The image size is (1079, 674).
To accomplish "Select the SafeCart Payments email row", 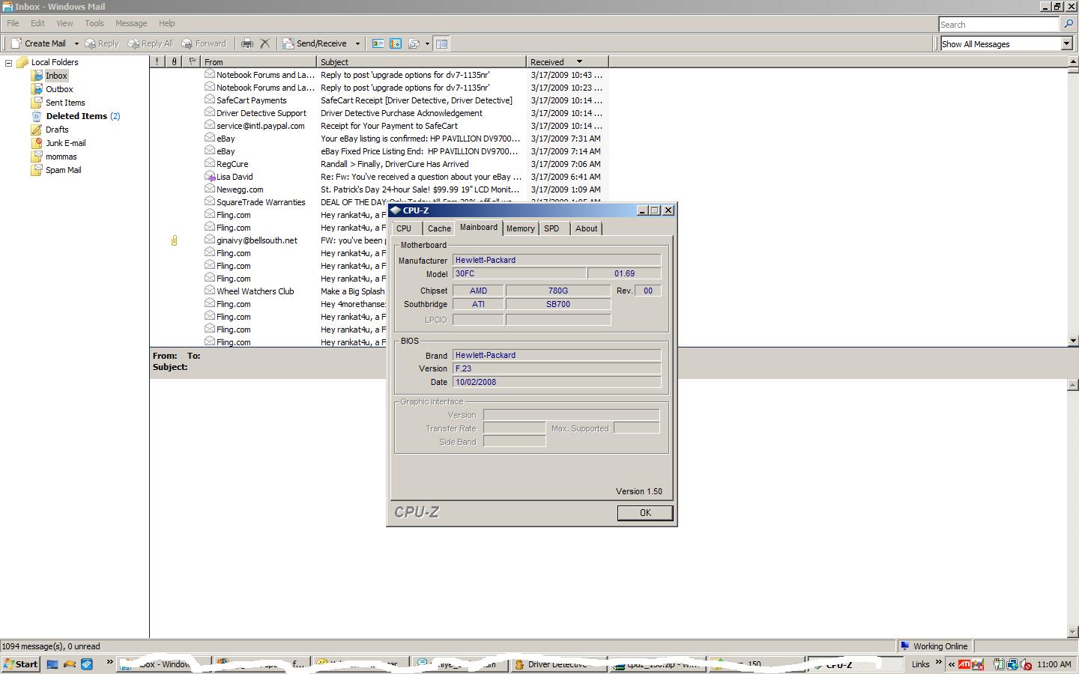I will click(x=379, y=100).
